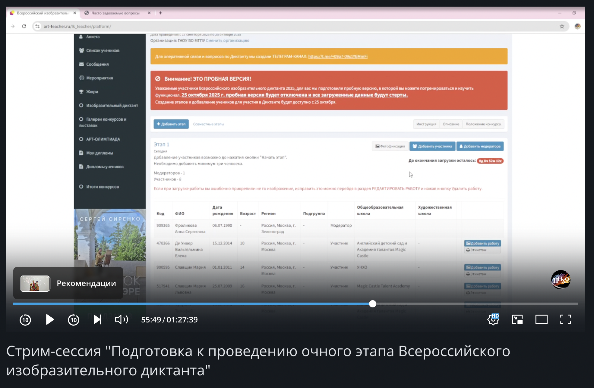Image resolution: width=594 pixels, height=388 pixels.
Task: Bookmark this page with star icon
Action: coord(562,26)
